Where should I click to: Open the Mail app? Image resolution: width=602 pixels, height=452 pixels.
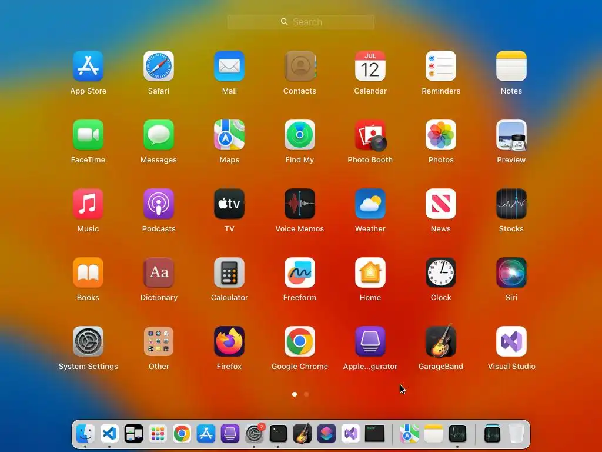pyautogui.click(x=229, y=66)
